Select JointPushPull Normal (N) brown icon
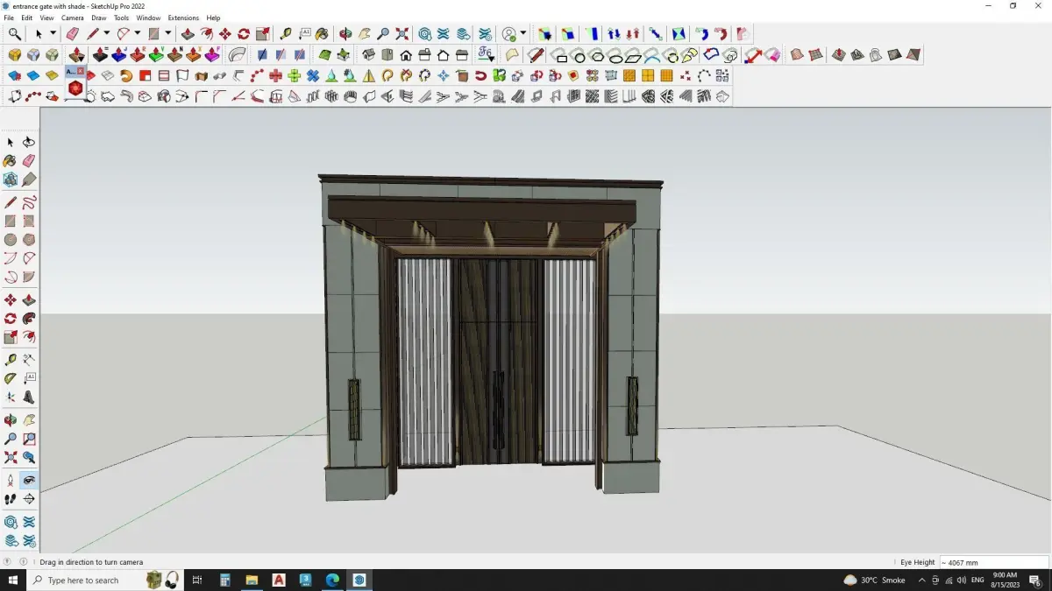Image resolution: width=1052 pixels, height=591 pixels. 174,55
